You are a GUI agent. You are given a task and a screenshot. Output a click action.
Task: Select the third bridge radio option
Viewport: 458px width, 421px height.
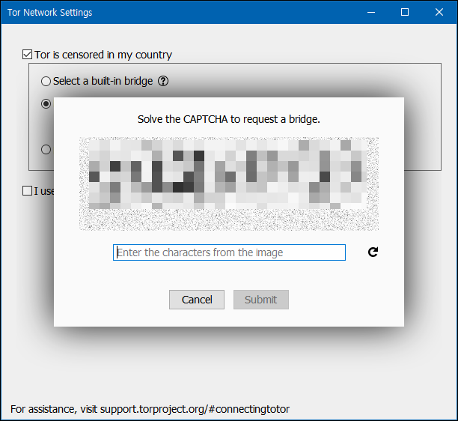click(46, 149)
